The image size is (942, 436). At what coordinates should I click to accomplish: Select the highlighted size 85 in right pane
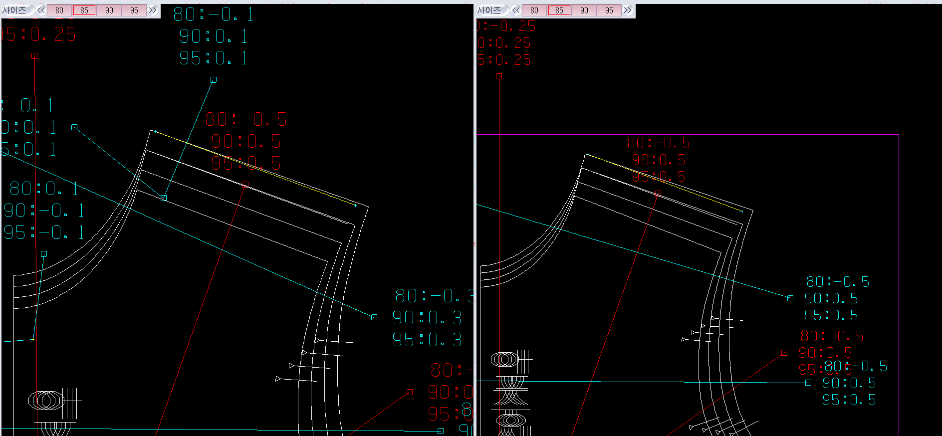(x=559, y=10)
